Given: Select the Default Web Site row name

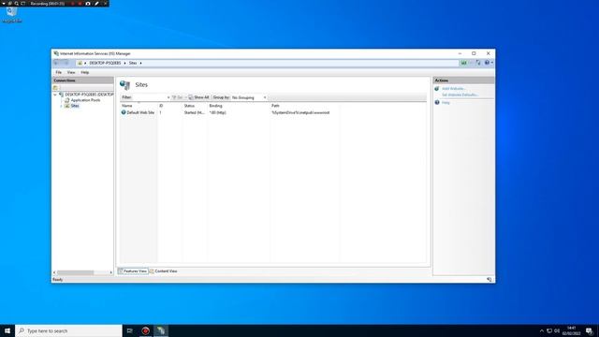Looking at the screenshot, I should [x=140, y=112].
